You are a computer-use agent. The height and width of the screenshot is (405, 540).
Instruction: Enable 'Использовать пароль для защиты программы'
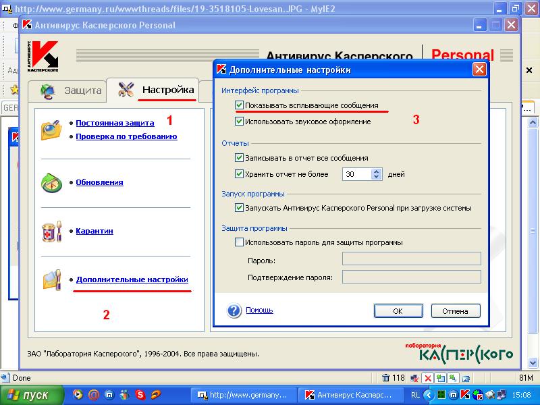pyautogui.click(x=240, y=242)
